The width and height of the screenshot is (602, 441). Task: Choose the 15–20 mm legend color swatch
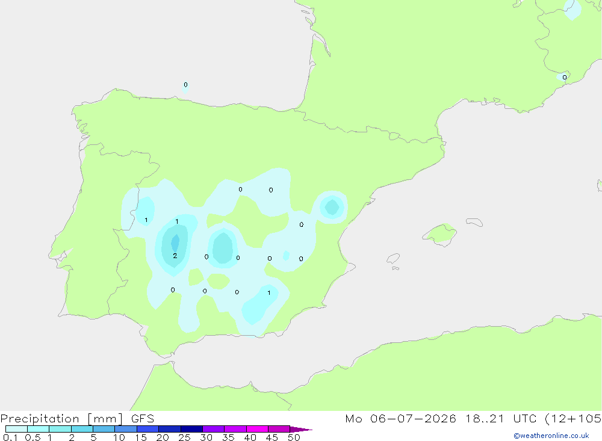(x=147, y=429)
